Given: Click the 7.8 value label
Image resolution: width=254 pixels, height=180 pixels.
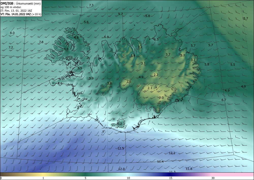Looking at the screenshot, I should click(41, 42).
